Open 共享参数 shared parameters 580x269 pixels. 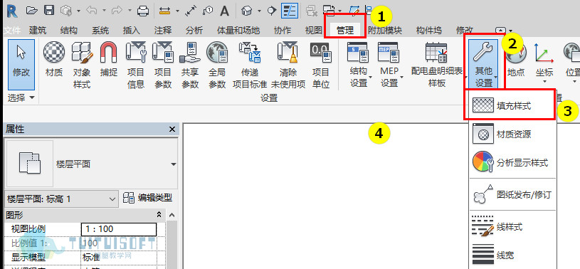(x=190, y=65)
